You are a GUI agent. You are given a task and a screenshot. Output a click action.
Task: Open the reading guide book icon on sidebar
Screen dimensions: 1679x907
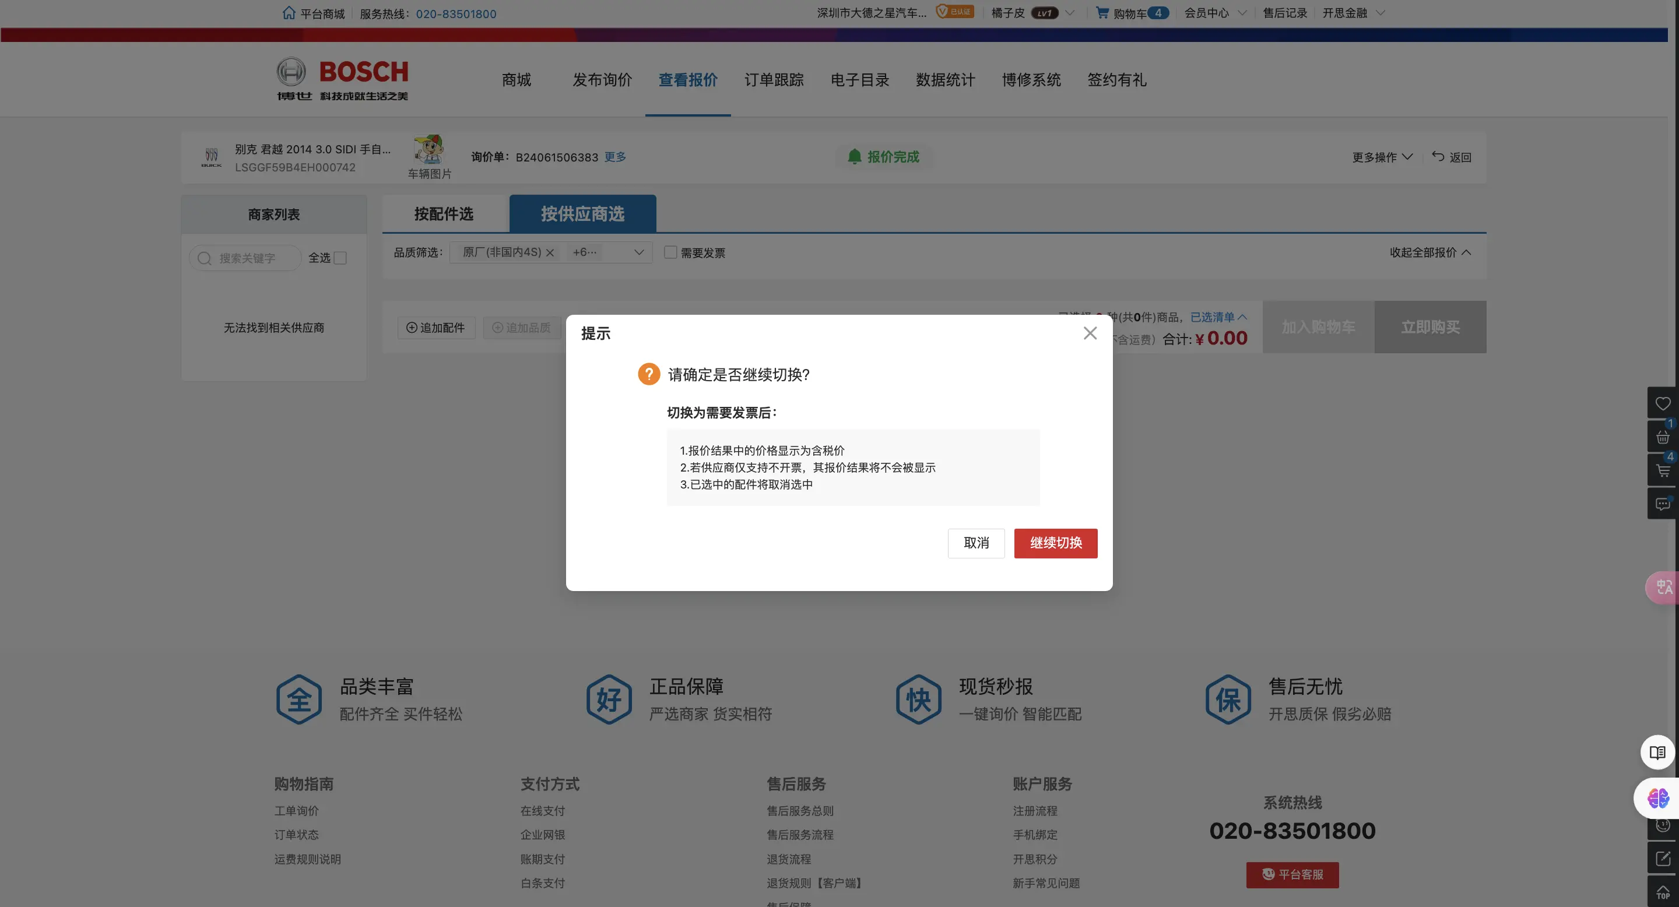1657,753
